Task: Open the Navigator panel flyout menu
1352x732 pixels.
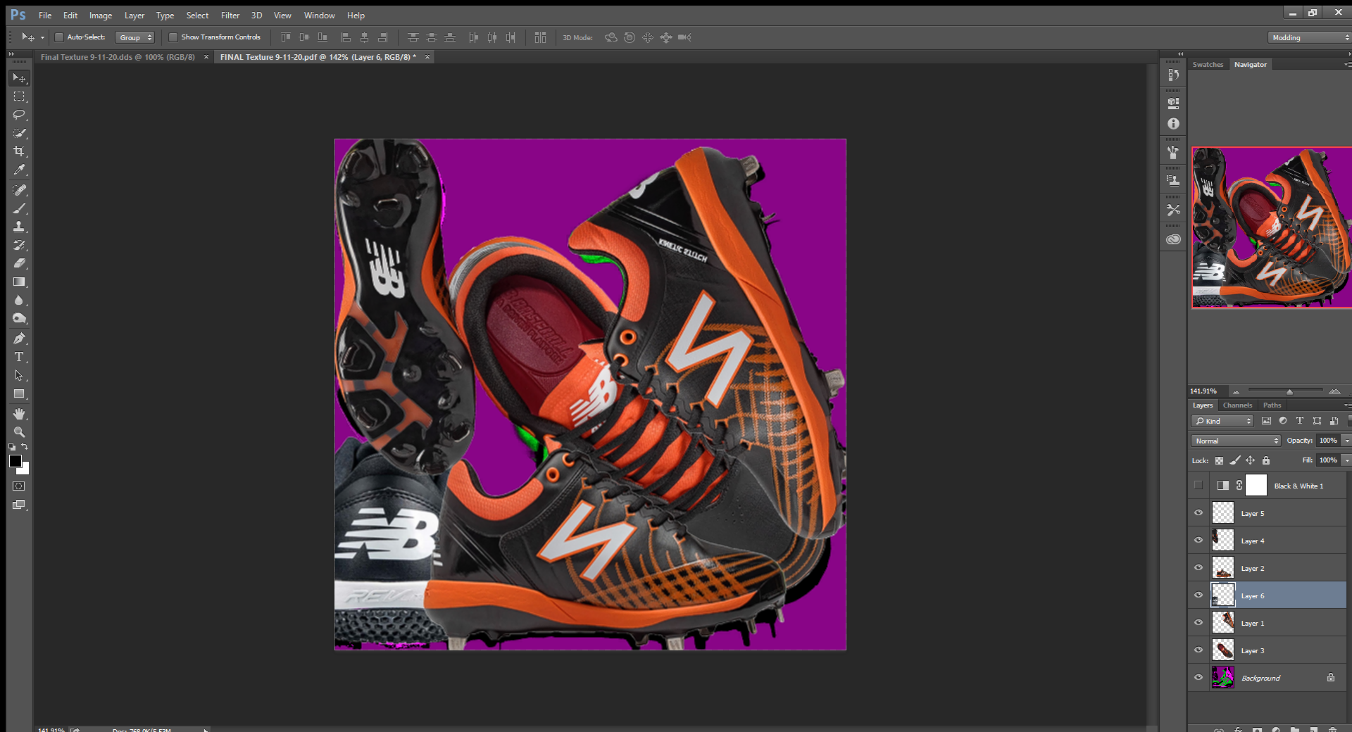Action: coord(1347,65)
